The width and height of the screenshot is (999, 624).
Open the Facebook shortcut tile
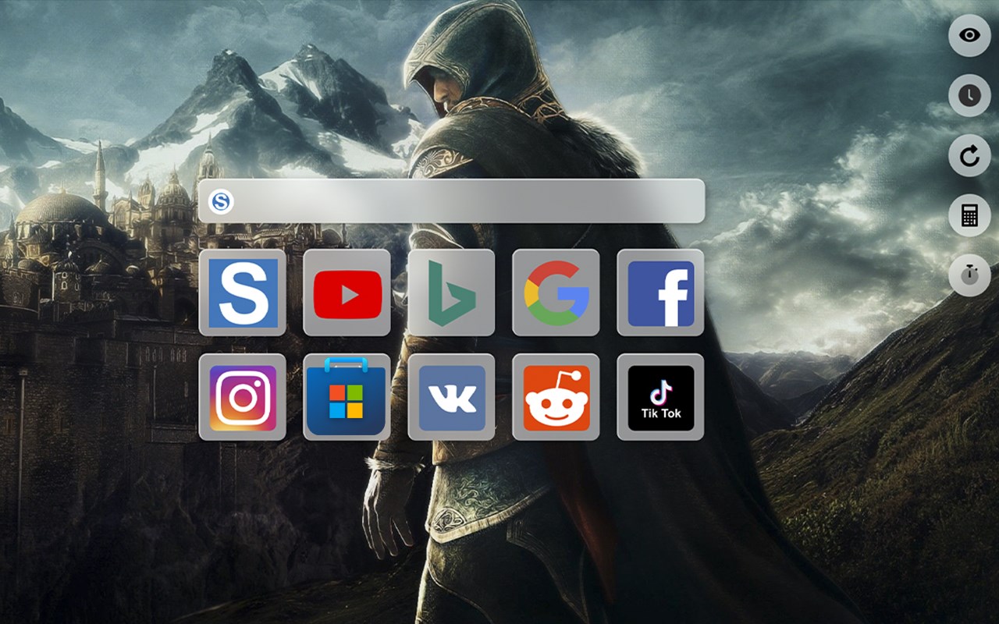[660, 292]
